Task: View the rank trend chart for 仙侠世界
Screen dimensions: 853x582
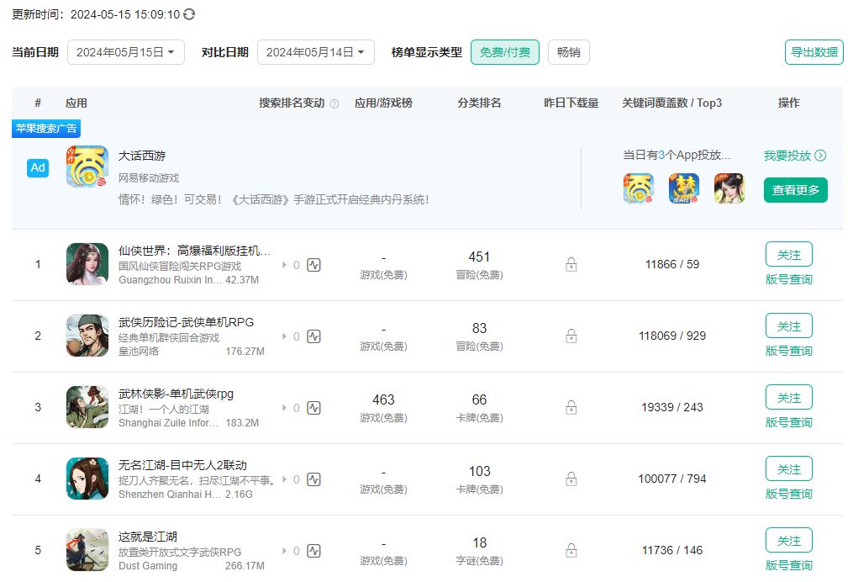Action: click(314, 265)
